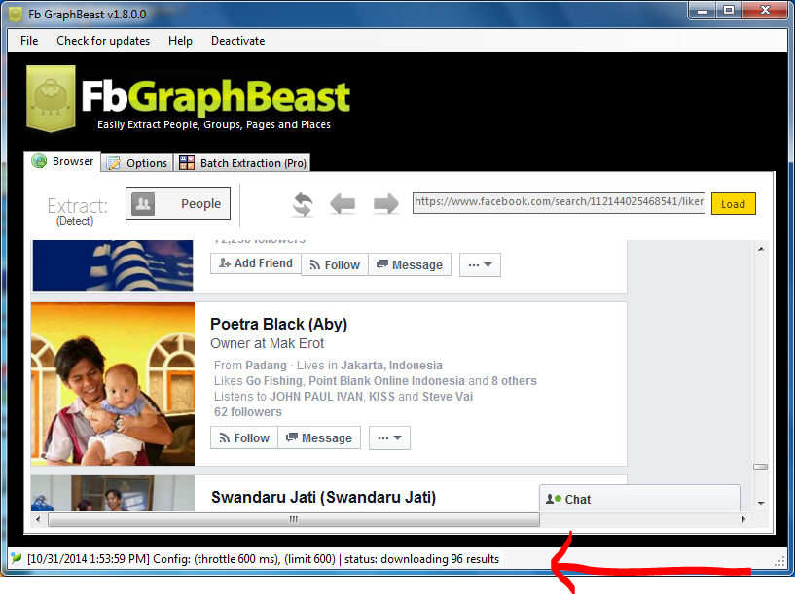Open Poetra Black (Aby) profile name
The image size is (795, 594).
pos(279,324)
